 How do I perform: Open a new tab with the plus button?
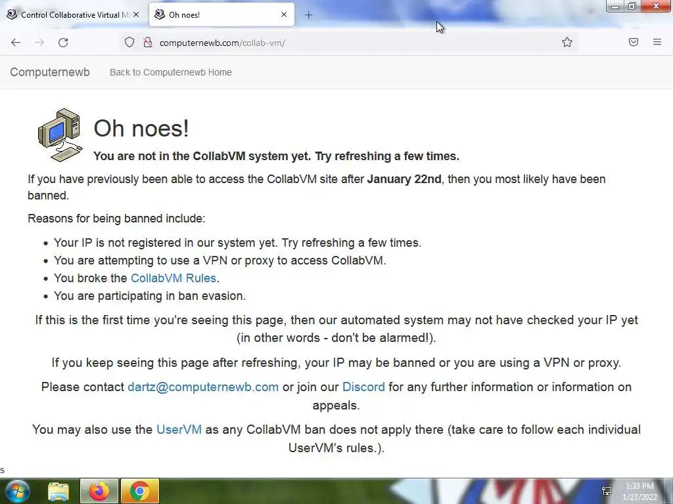(x=309, y=15)
